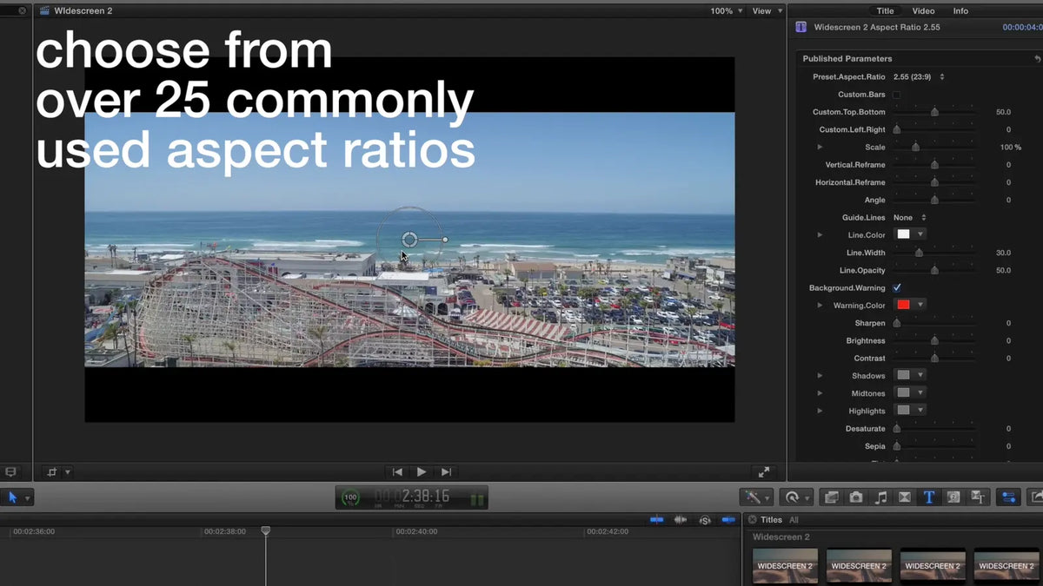1043x586 pixels.
Task: Click the Scale slider handle
Action: (915, 148)
